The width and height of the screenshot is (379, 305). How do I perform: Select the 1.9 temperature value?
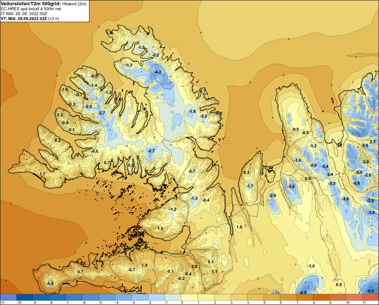[144, 265]
